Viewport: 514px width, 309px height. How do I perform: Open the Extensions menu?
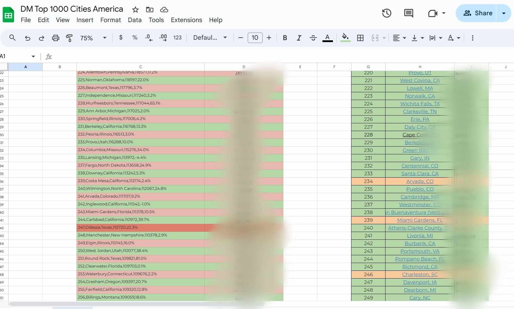click(186, 20)
